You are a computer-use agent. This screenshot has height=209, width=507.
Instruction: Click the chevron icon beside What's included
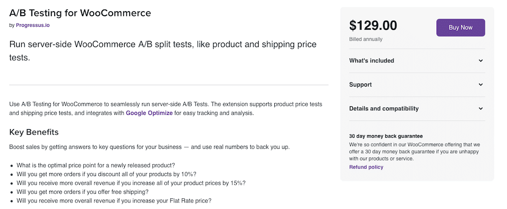(481, 61)
